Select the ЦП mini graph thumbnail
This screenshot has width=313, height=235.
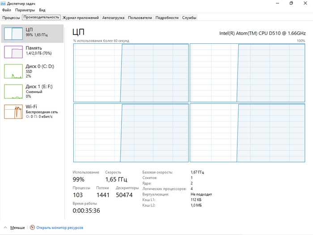tap(13, 34)
